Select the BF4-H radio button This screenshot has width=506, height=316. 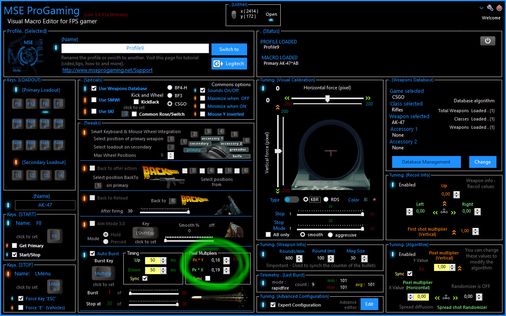click(170, 88)
